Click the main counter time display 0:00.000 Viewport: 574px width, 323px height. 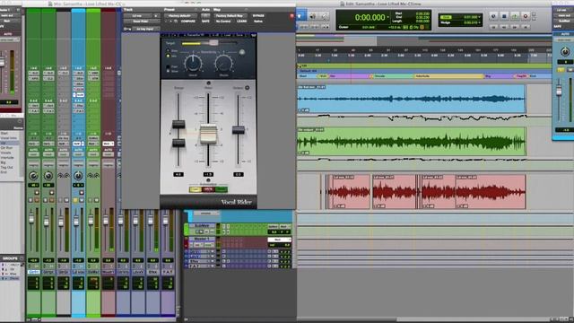coord(370,17)
